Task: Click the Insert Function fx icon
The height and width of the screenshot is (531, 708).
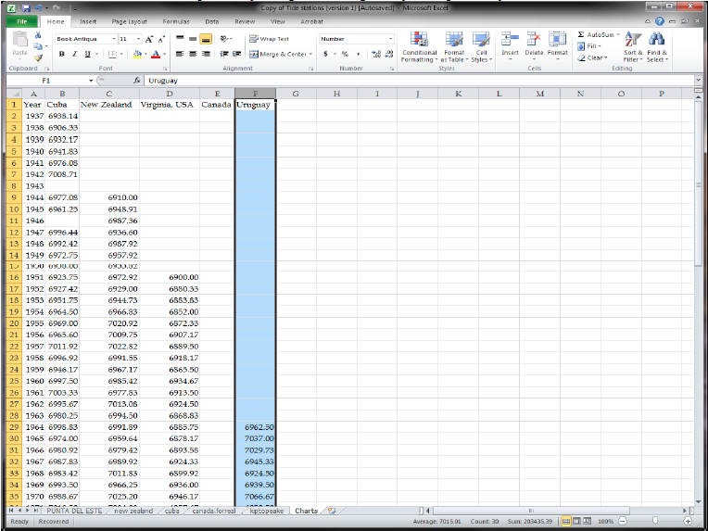Action: [137, 81]
